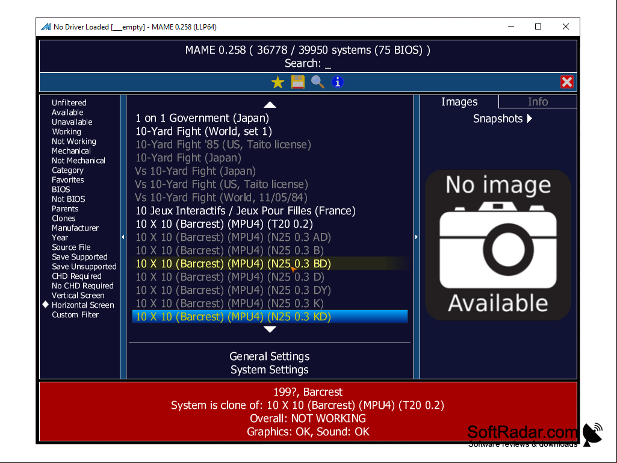Select 10 X 10 (N25 0.3 AD) entry
This screenshot has height=463, width=617.
coord(270,237)
